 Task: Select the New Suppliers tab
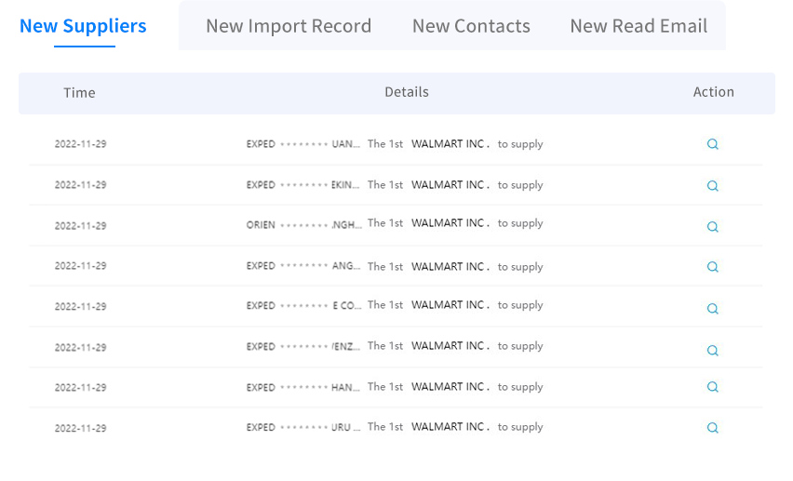click(x=83, y=26)
